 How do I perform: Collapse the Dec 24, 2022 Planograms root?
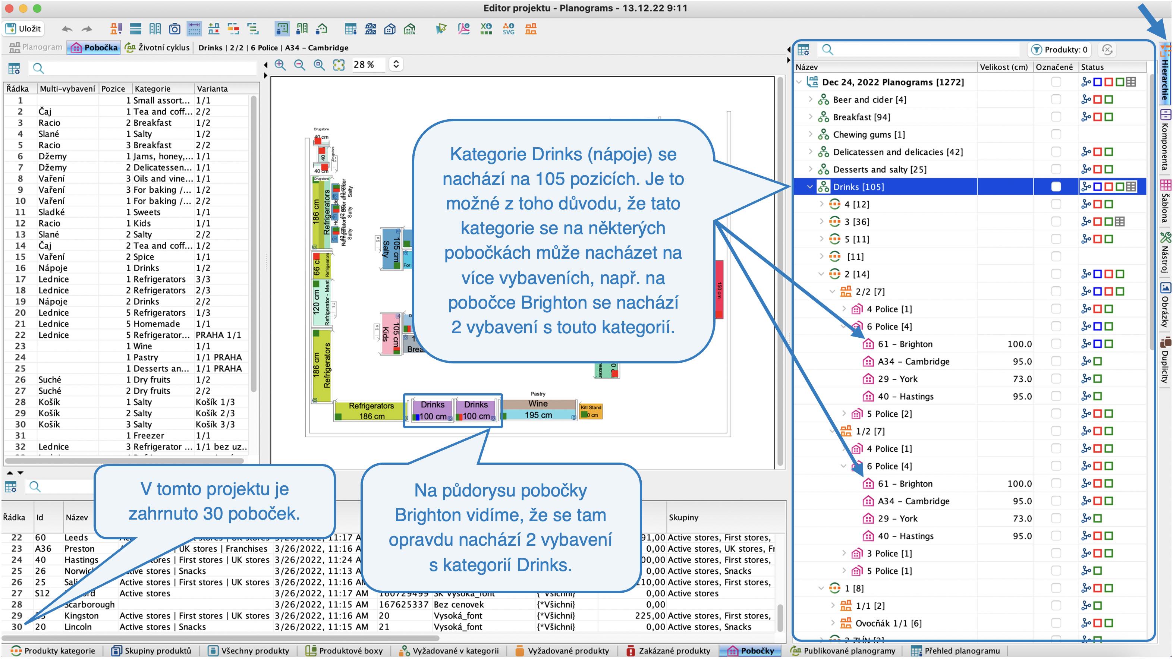point(799,82)
